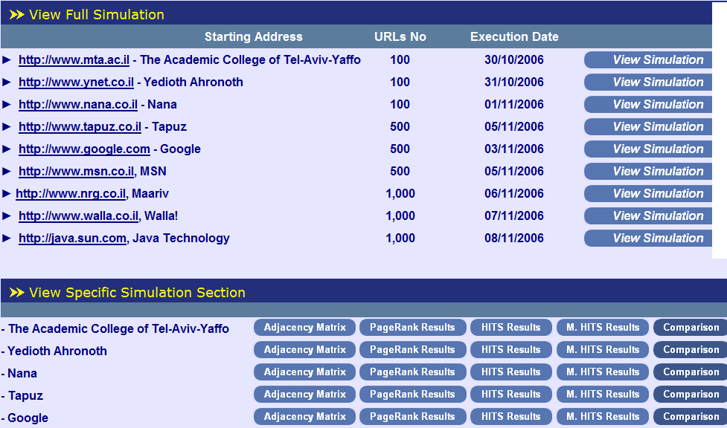
Task: Visit the http://www.nana.co.il address
Action: click(78, 104)
